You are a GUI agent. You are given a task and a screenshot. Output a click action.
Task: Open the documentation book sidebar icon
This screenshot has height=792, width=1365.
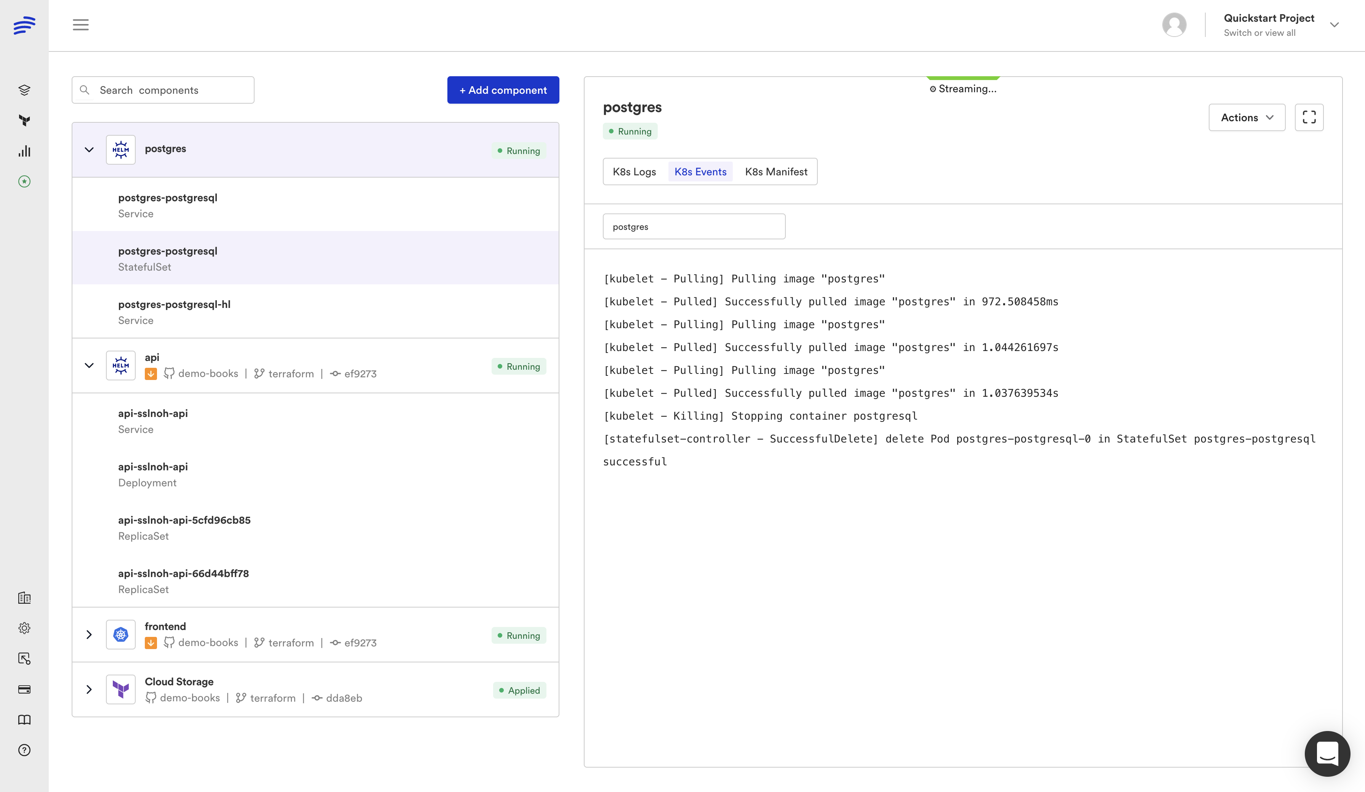coord(24,720)
